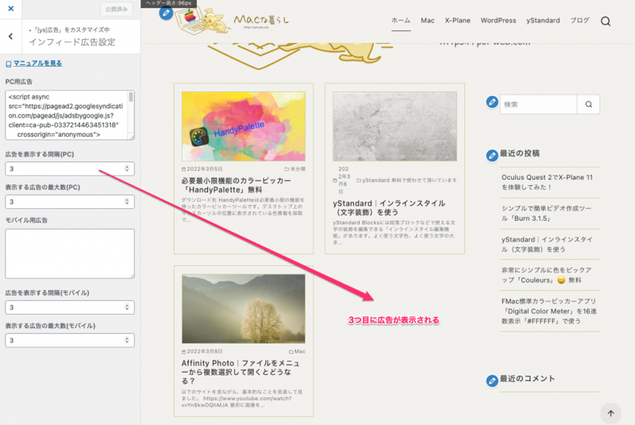Image resolution: width=635 pixels, height=425 pixels.
Task: Click the 表示する広告の最大数(モバイル) number field
Action: coord(70,340)
